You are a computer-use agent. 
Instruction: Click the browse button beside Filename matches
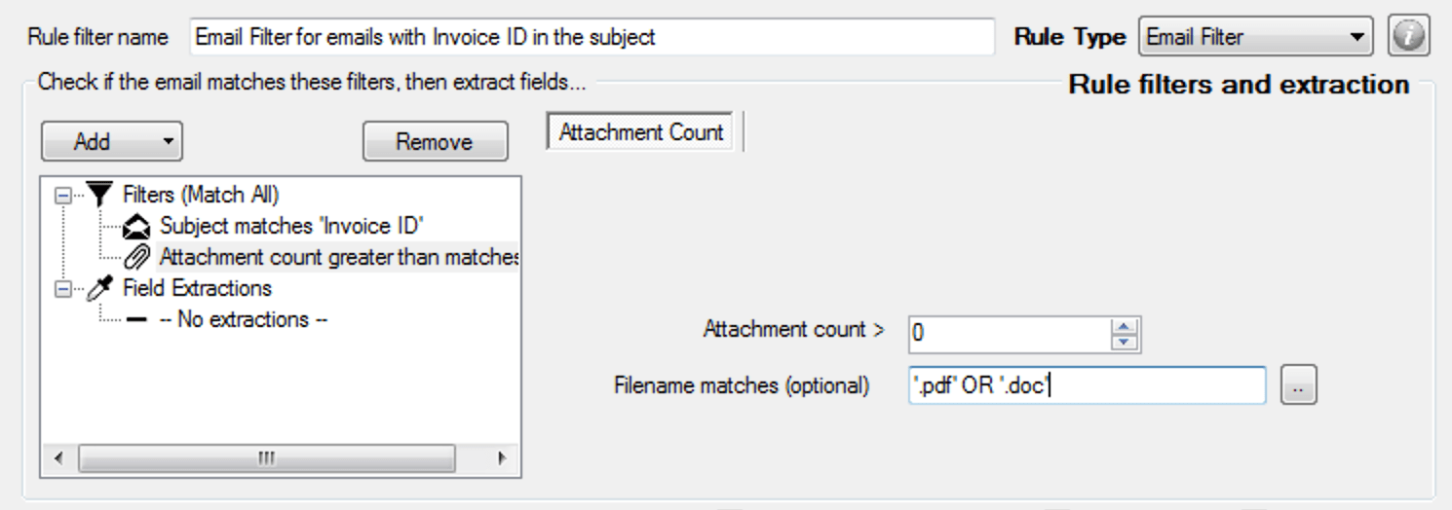tap(1297, 386)
